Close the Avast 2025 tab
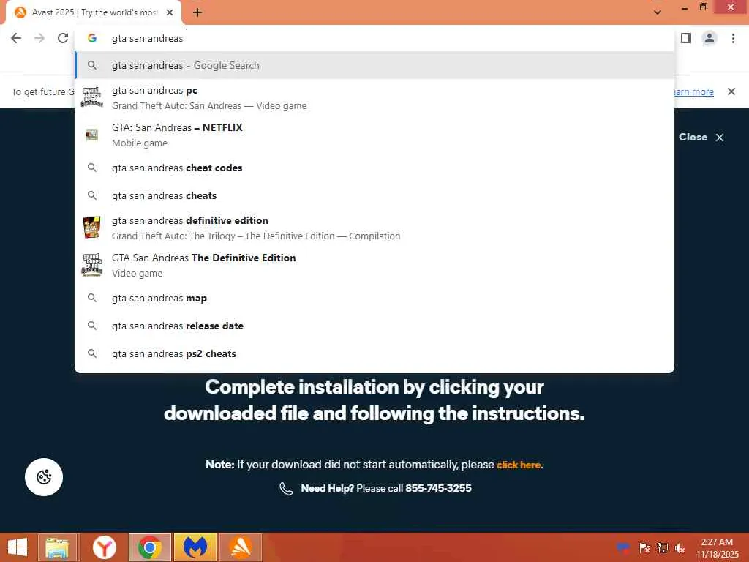 [170, 12]
